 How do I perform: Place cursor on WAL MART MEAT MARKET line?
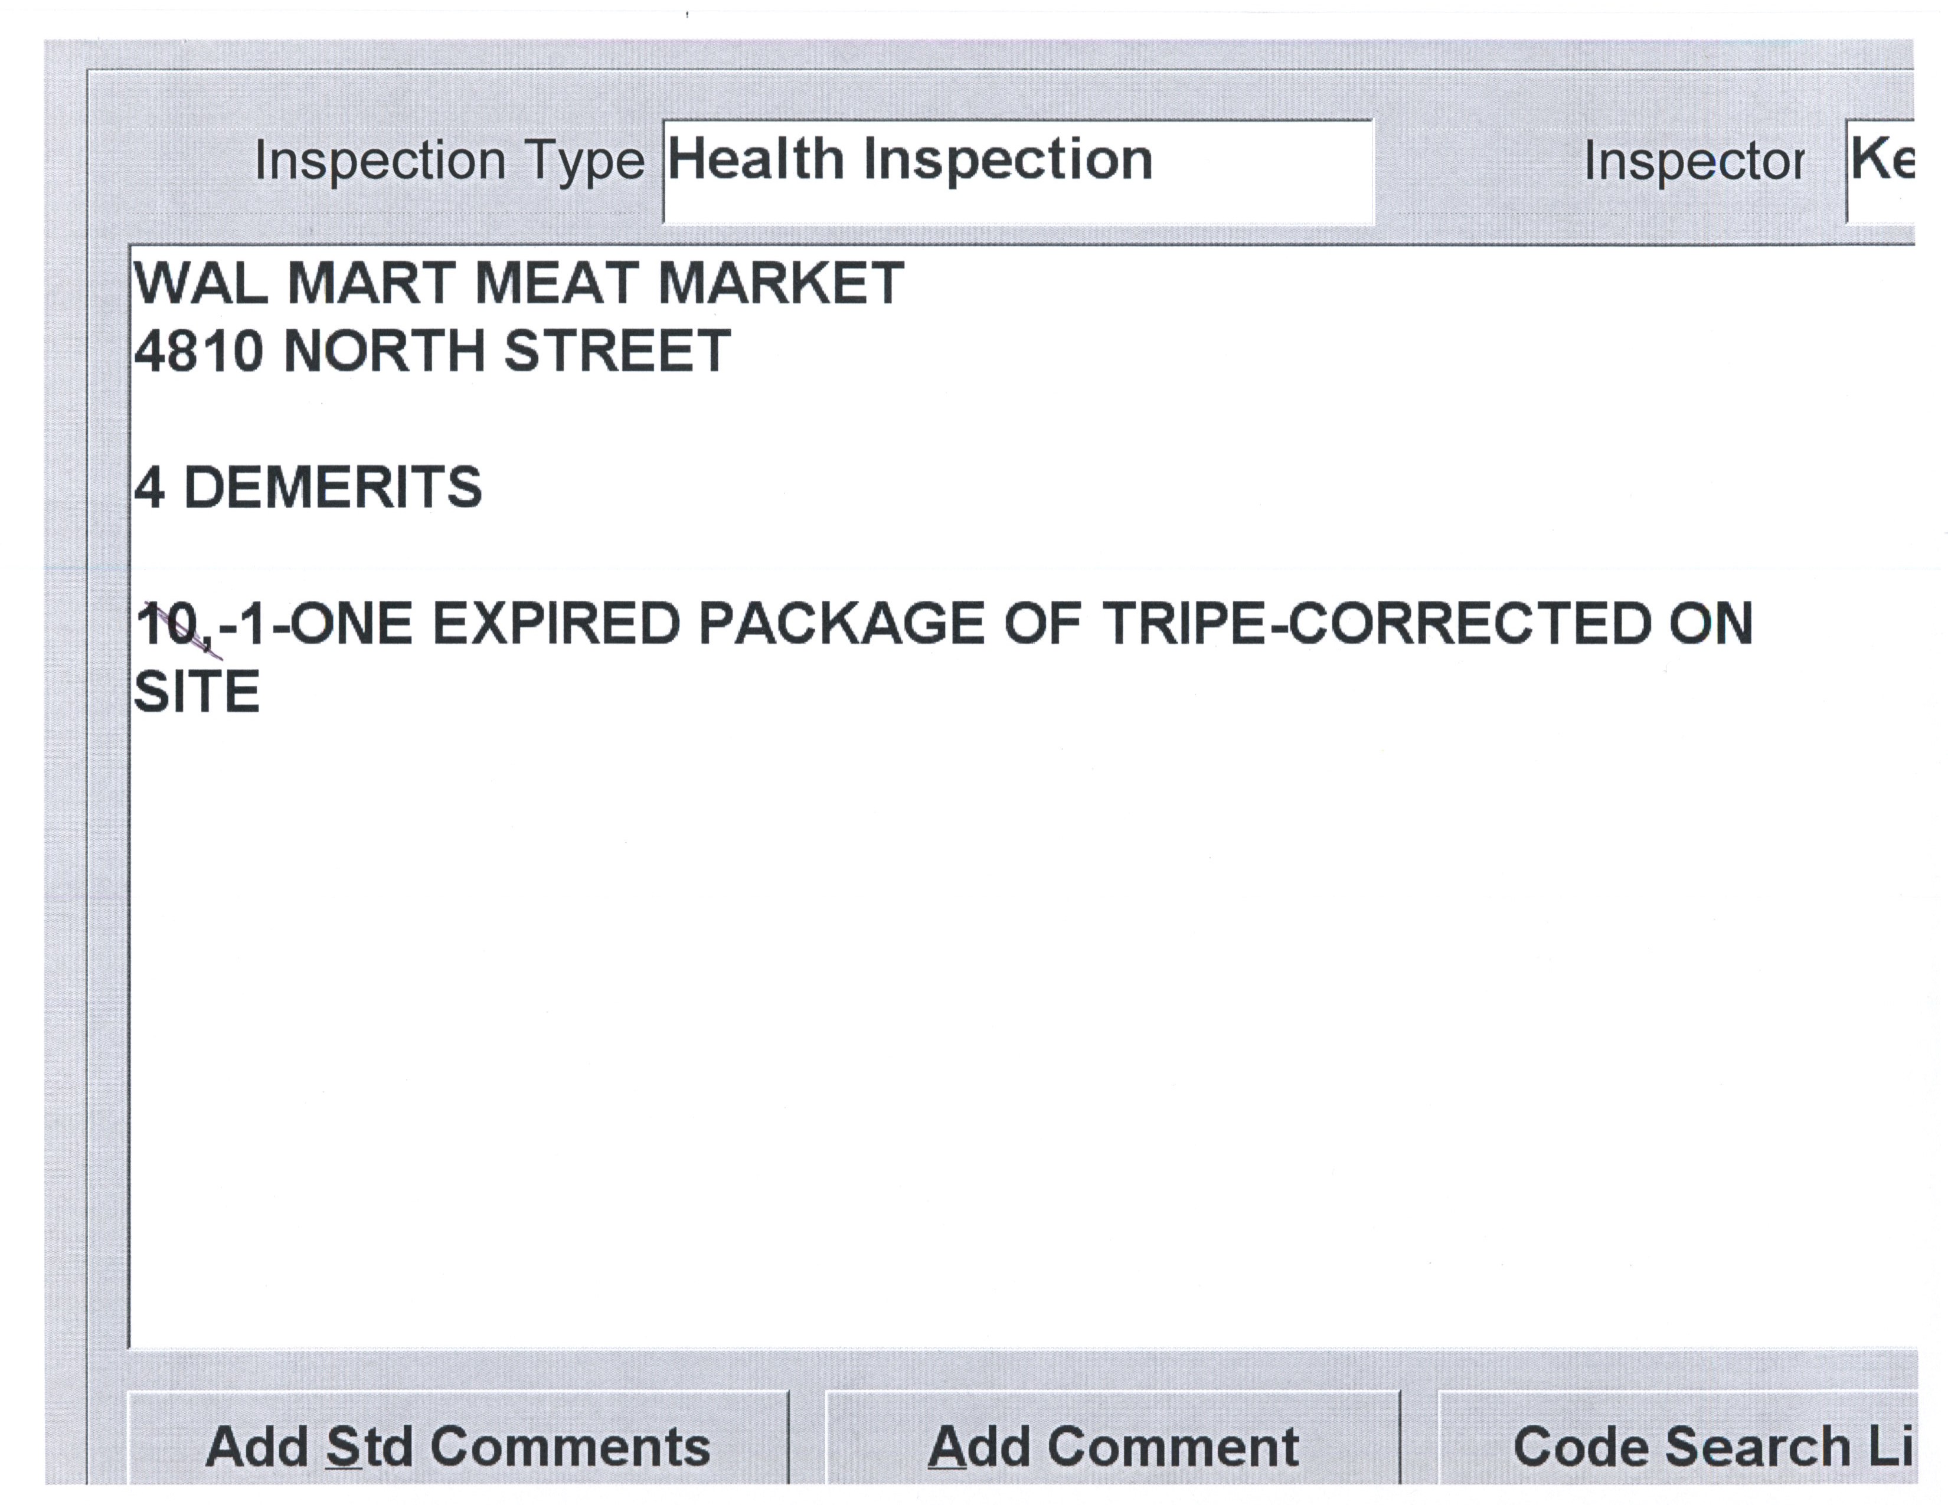pos(518,283)
